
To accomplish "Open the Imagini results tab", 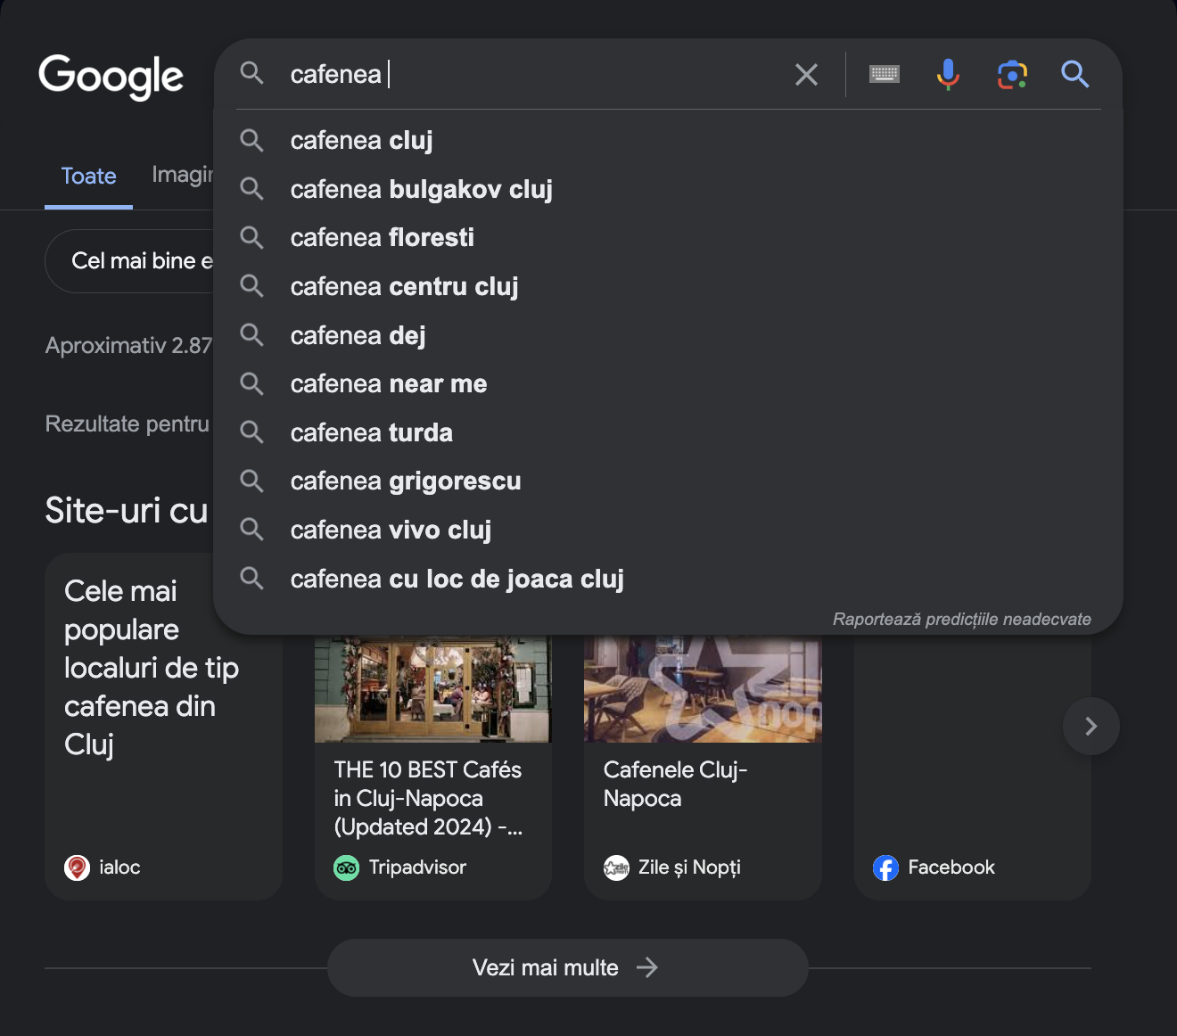I will click(x=182, y=175).
